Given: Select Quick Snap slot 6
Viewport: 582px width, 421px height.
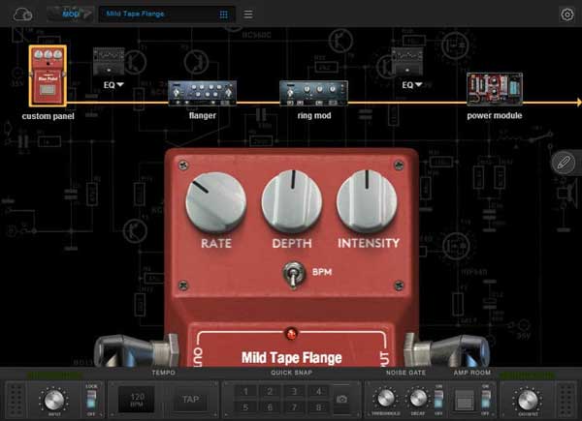Looking at the screenshot, I should point(270,407).
